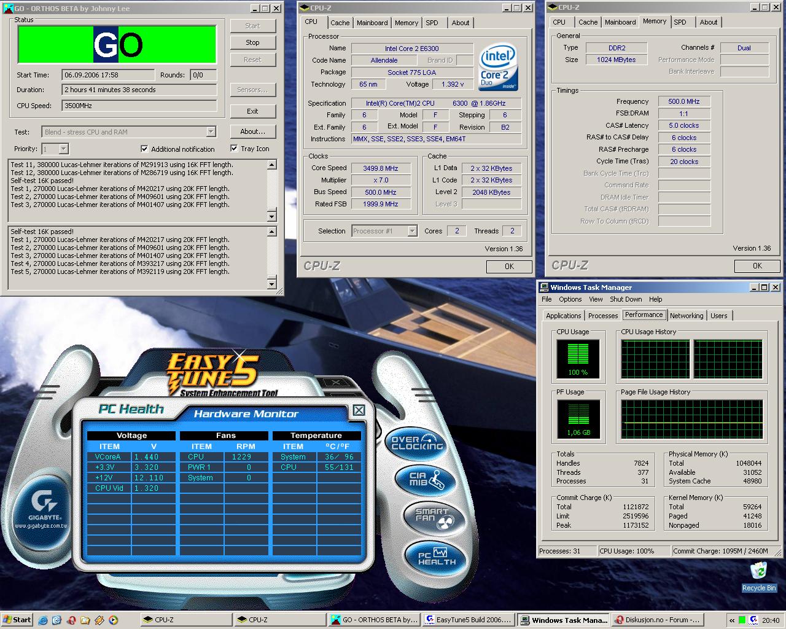Switch to the Networking tab in Task Manager
The height and width of the screenshot is (629, 786).
tap(687, 316)
